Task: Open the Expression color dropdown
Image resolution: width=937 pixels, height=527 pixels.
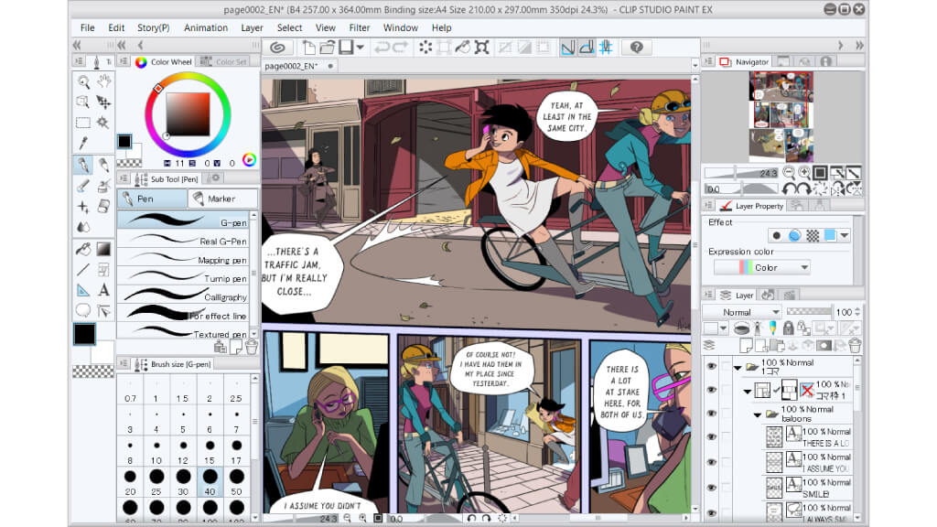Action: pyautogui.click(x=761, y=268)
